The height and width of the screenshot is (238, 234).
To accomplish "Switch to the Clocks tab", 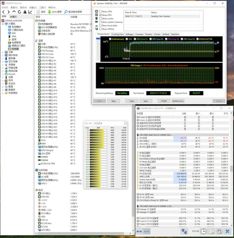I will coord(157,34).
